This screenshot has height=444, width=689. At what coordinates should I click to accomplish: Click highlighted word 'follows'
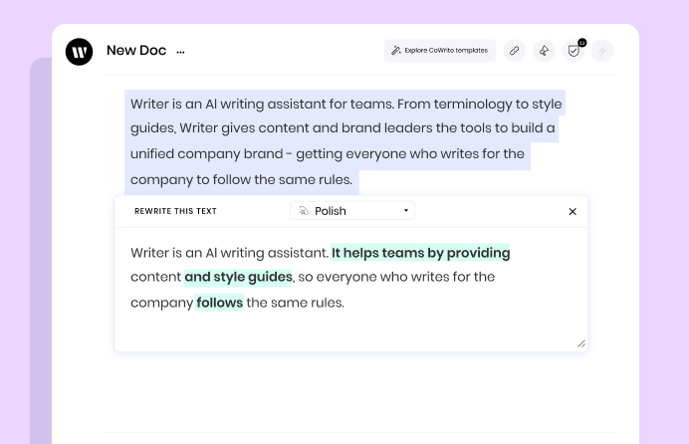pyautogui.click(x=219, y=303)
